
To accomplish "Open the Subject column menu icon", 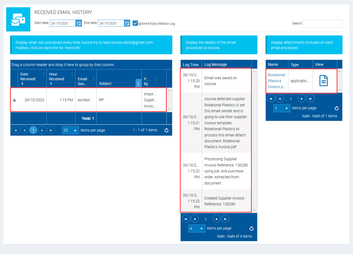I will tap(138, 84).
